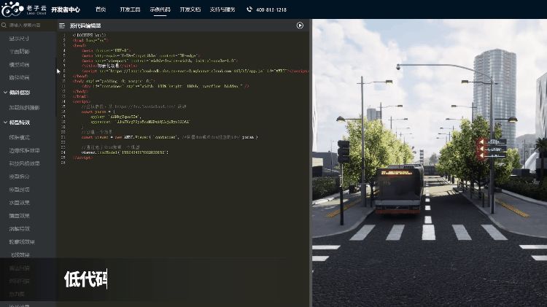Click the sidebar vertical scrollbar
The image size is (547, 307).
click(56, 88)
